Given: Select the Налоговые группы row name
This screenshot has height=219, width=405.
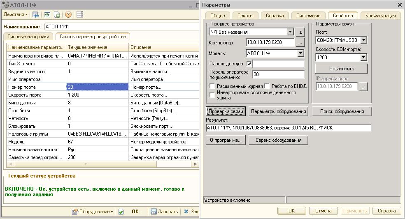Looking at the screenshot, I should tap(36, 134).
